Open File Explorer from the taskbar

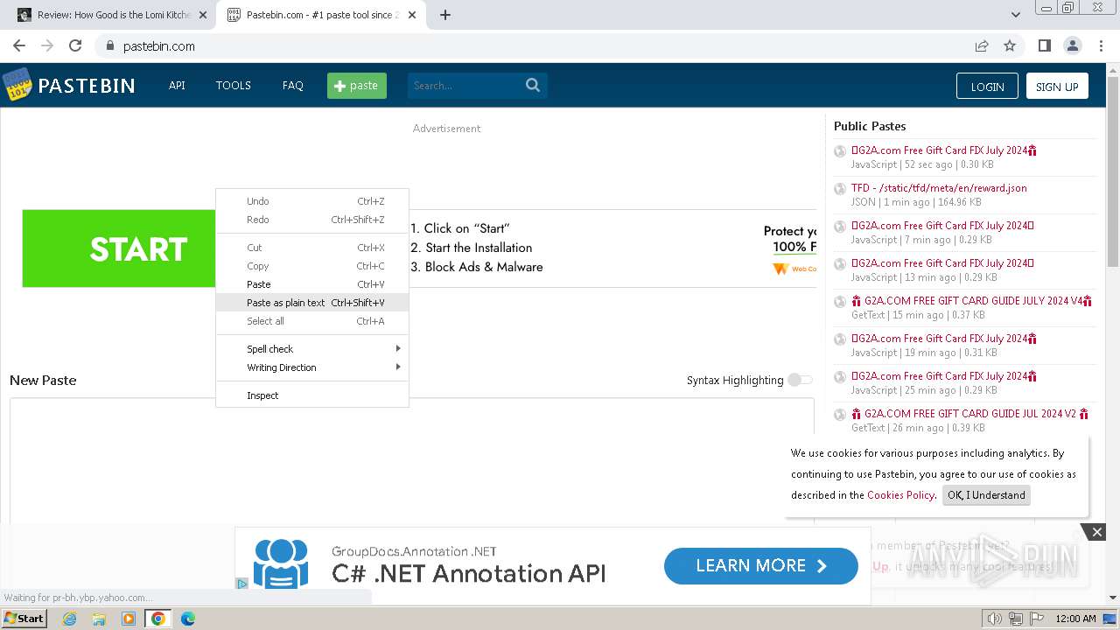click(99, 619)
